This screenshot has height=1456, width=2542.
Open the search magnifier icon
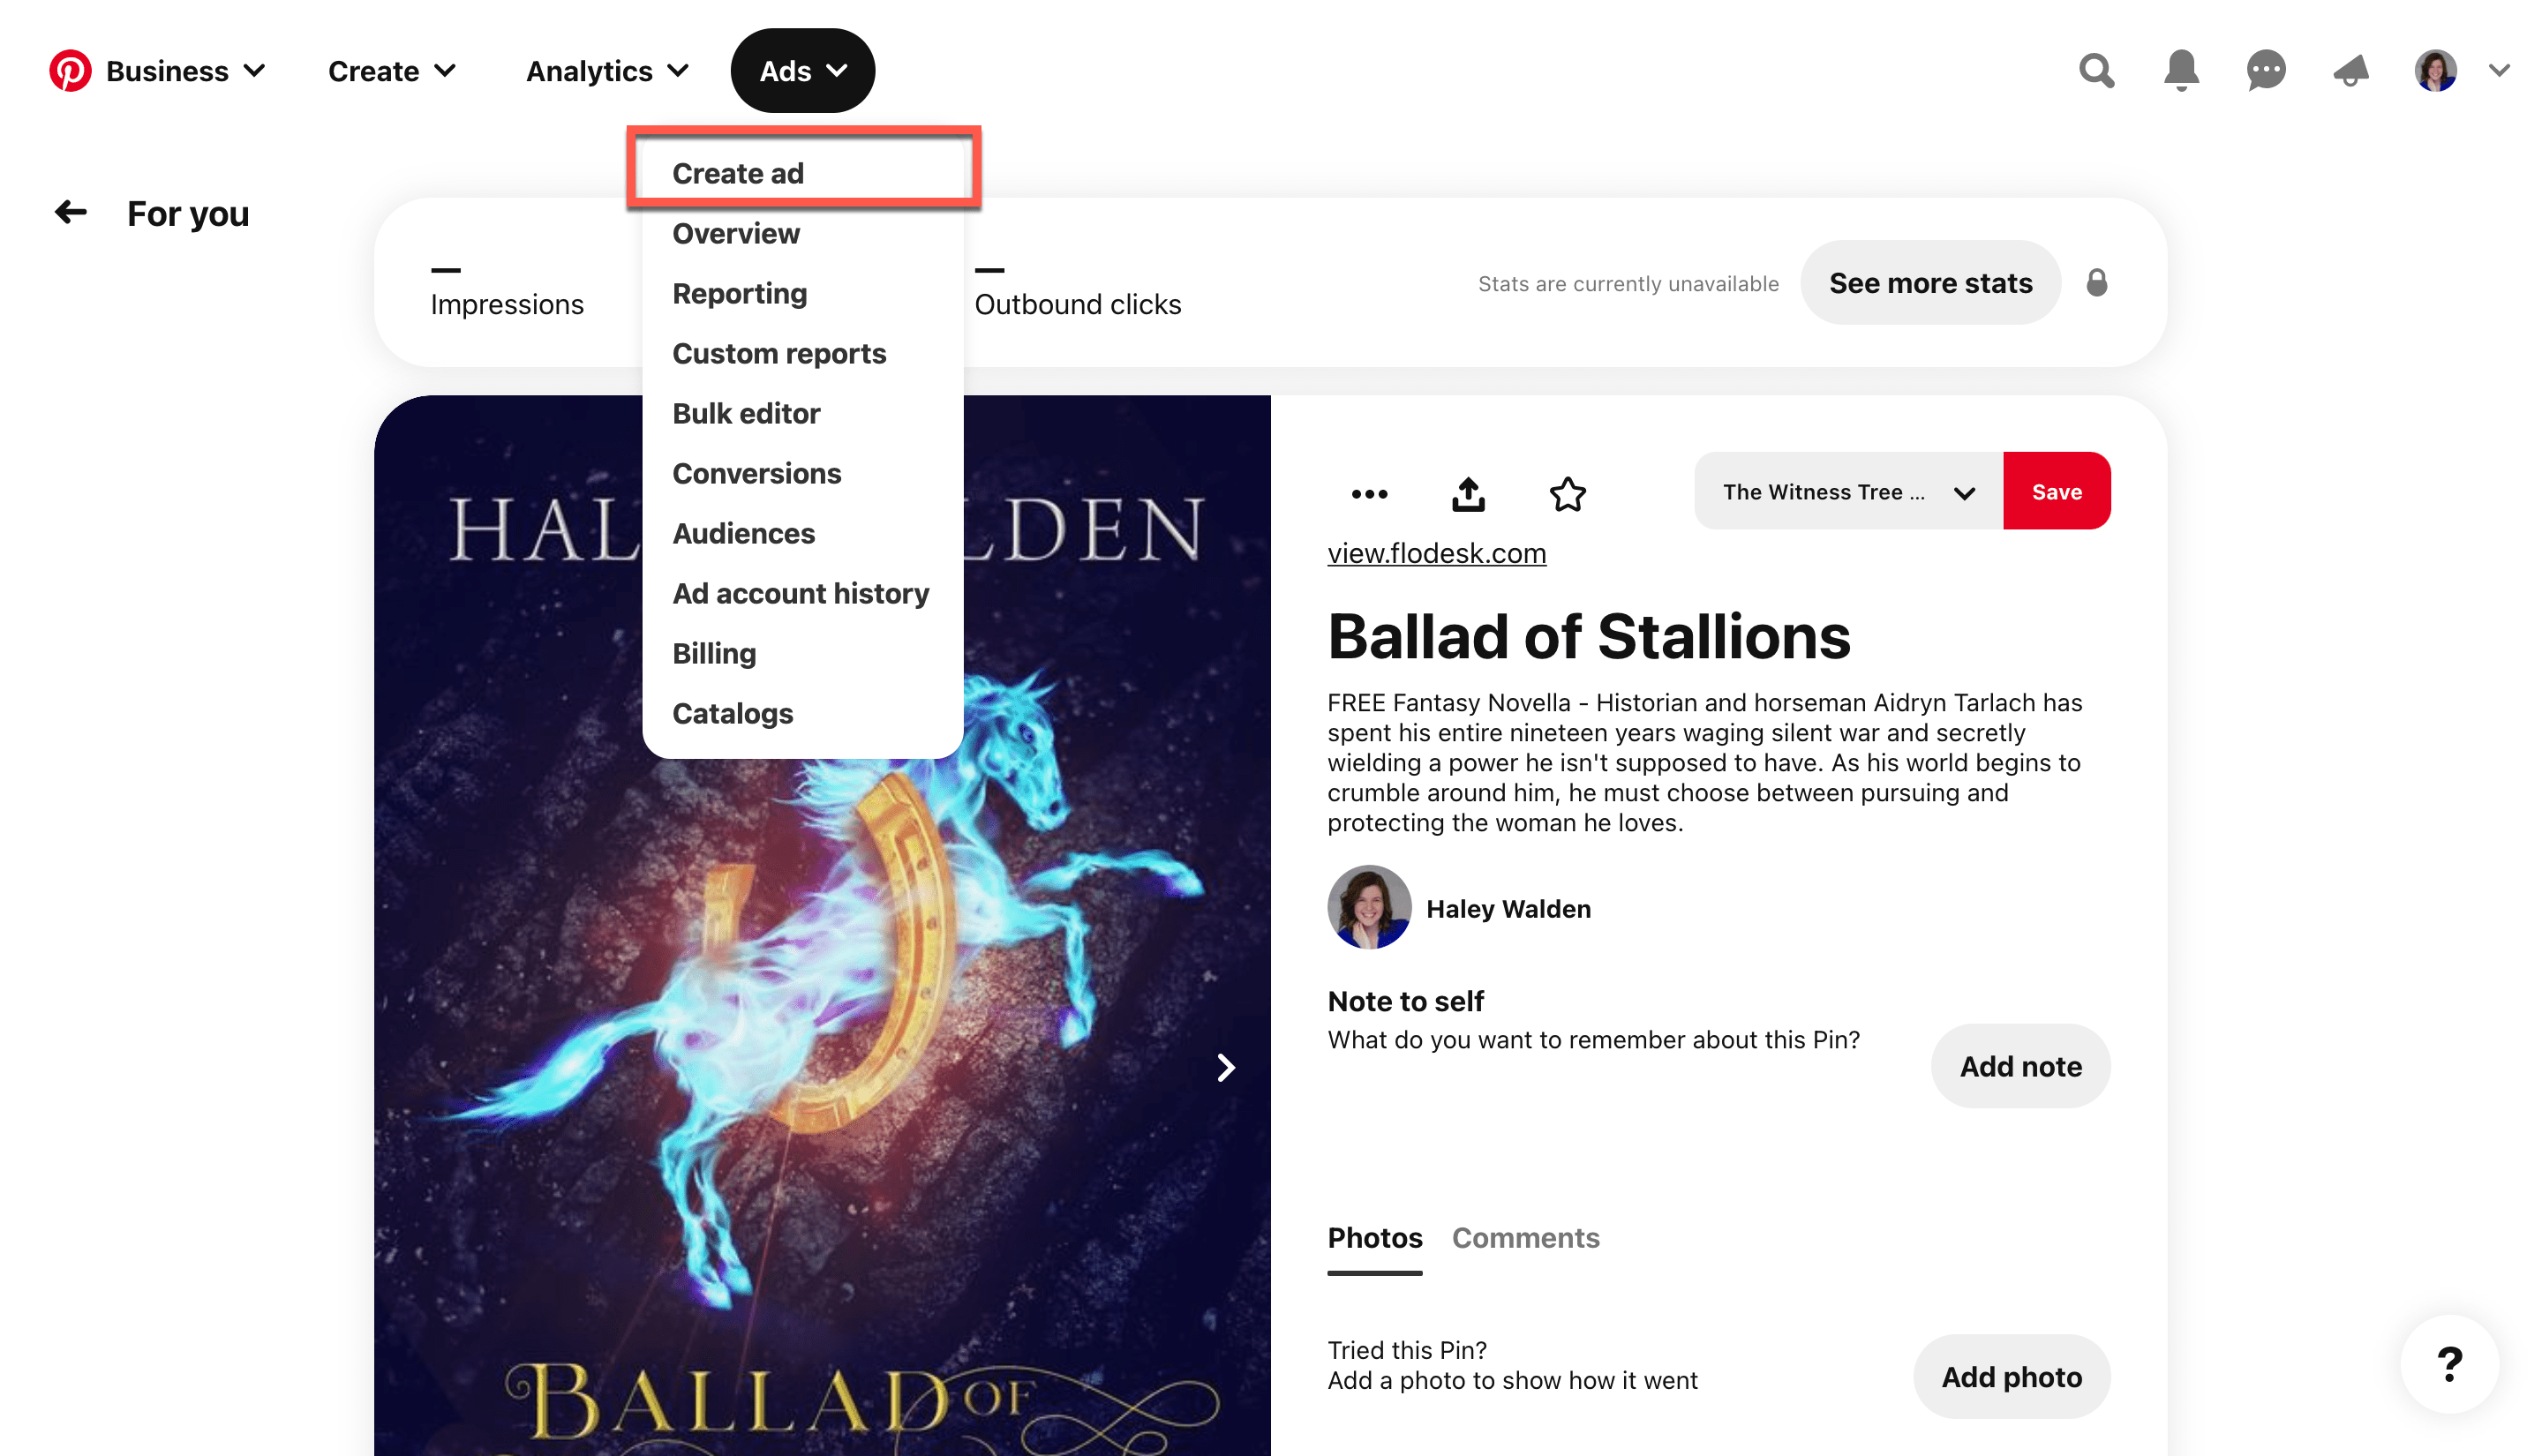tap(2096, 71)
